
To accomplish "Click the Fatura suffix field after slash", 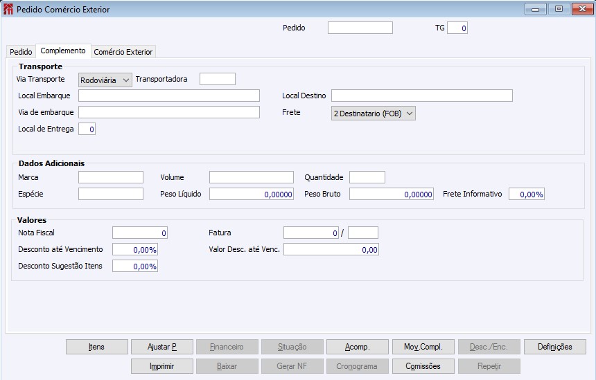I will (x=363, y=233).
